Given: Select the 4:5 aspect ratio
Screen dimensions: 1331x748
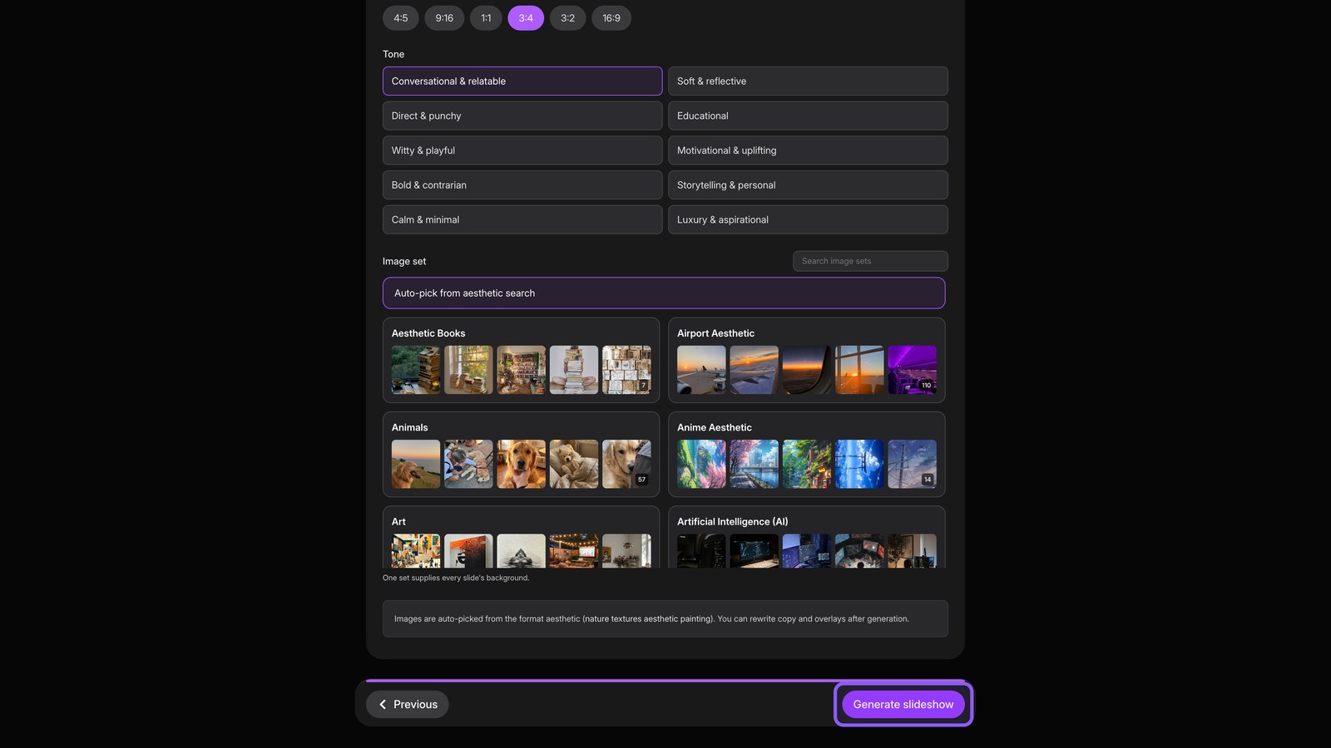Looking at the screenshot, I should pyautogui.click(x=400, y=18).
